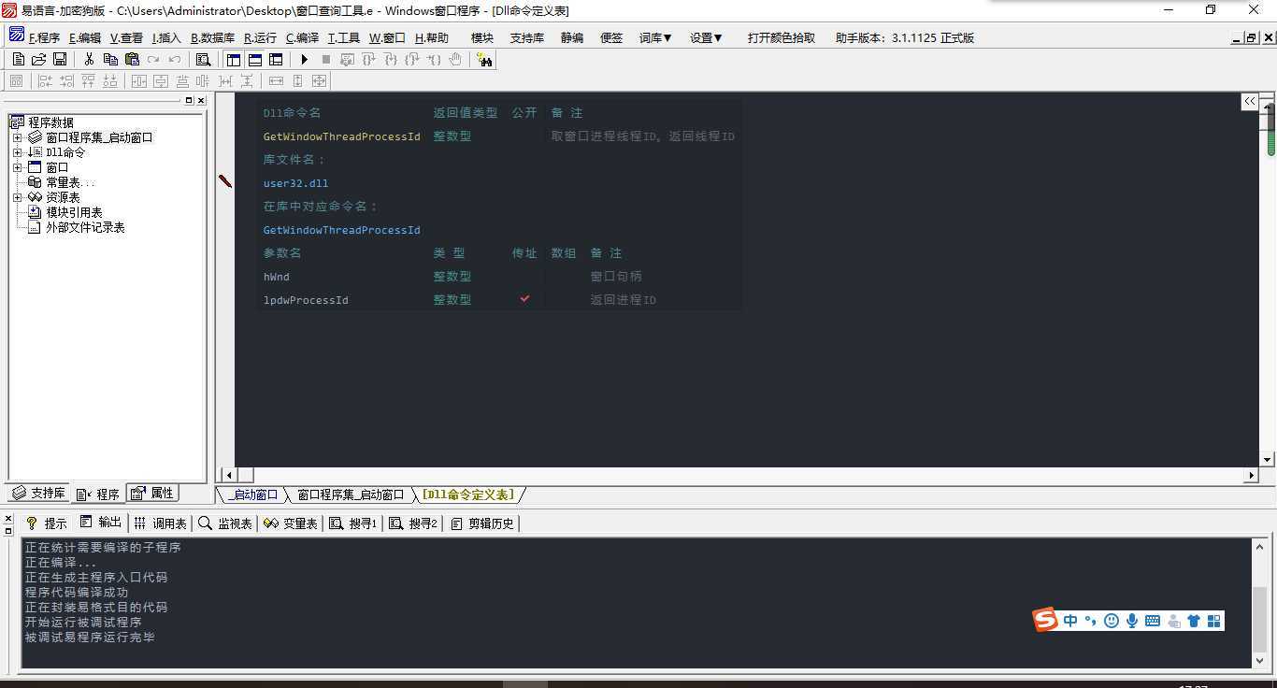Click the 打开颜色拾取 button
This screenshot has height=688, width=1277.
pyautogui.click(x=782, y=38)
